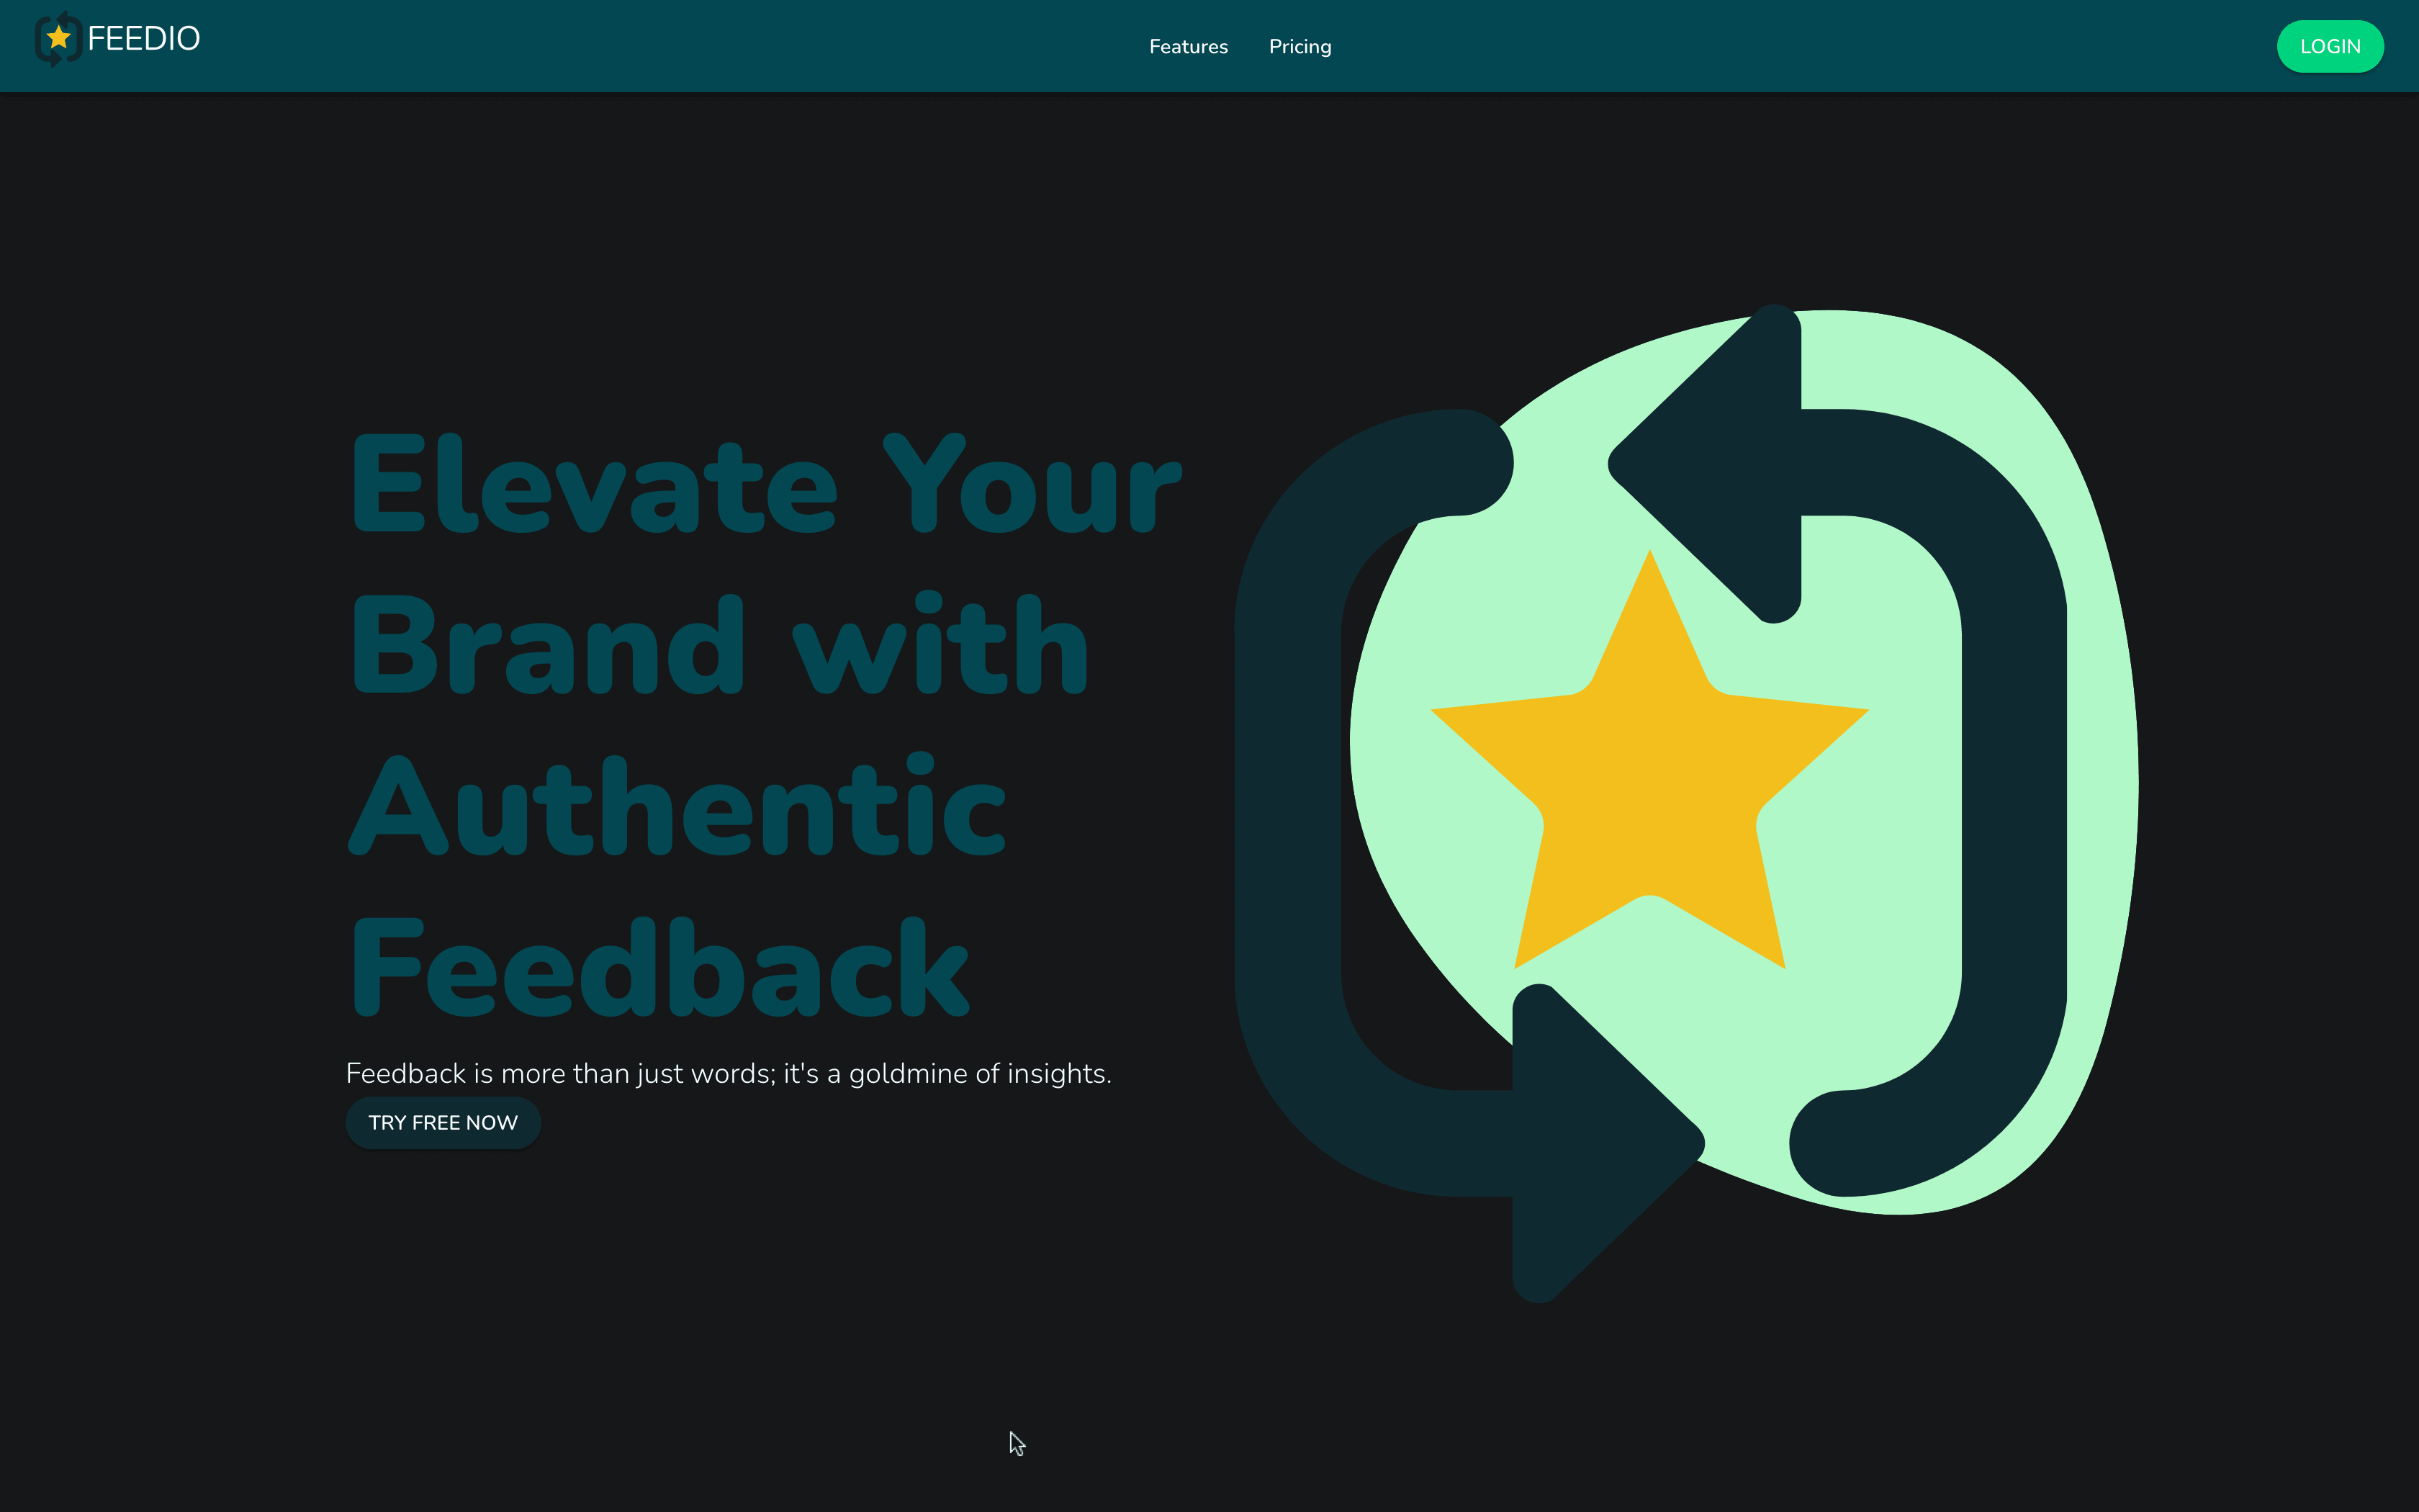The height and width of the screenshot is (1512, 2419).
Task: Click the word "goldmine" in the subtitle
Action: coord(909,1074)
